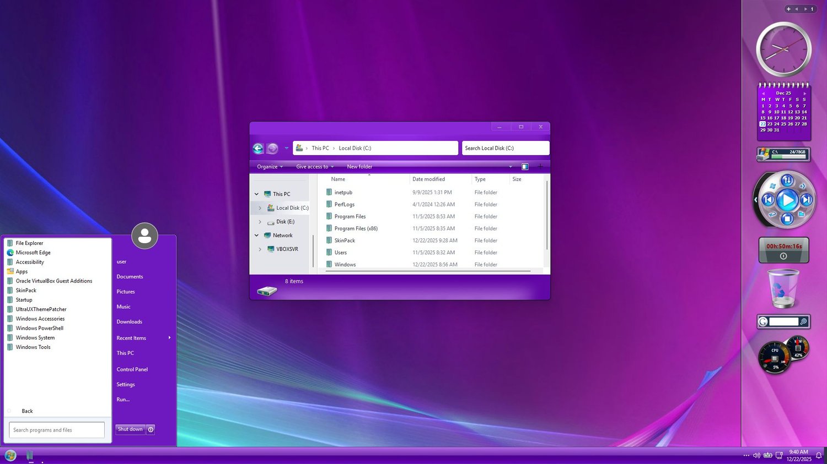Click the C:\ drive usage bar gadget

(783, 155)
